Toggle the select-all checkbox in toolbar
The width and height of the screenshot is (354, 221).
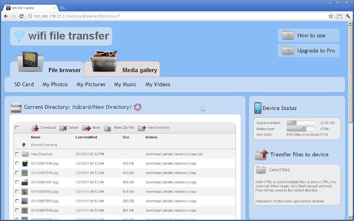point(17,128)
